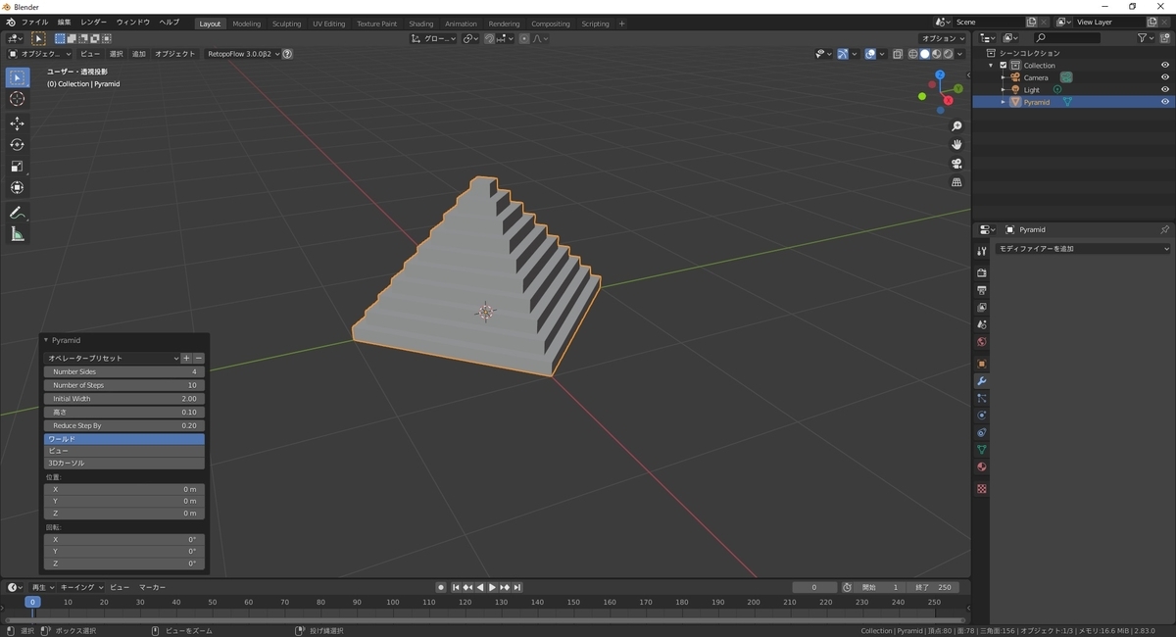The height and width of the screenshot is (637, 1176).
Task: Switch perspective/orthographic with the grid gizmo
Action: (957, 182)
